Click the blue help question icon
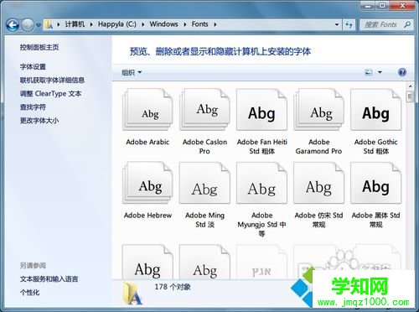Screen dimensions: 419x312 [x=402, y=72]
